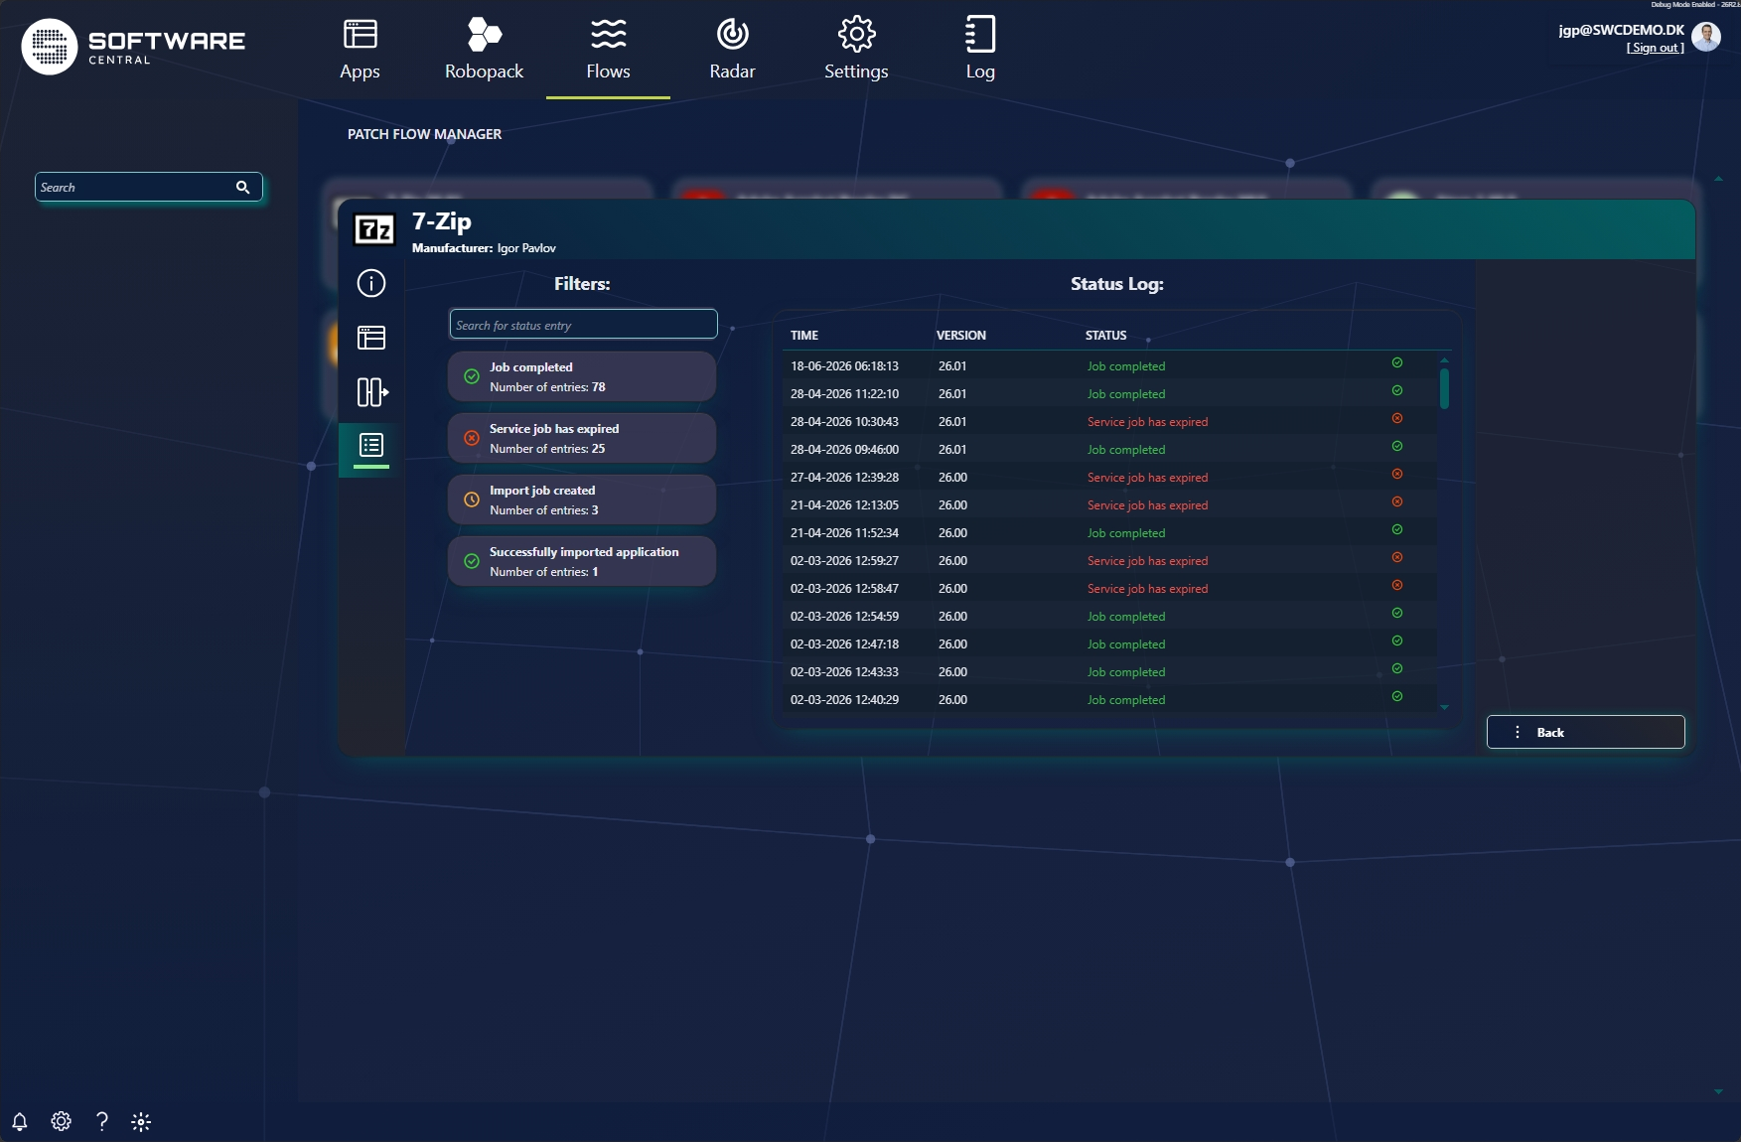The width and height of the screenshot is (1741, 1142).
Task: Open the bottom-left settings gear
Action: click(61, 1121)
